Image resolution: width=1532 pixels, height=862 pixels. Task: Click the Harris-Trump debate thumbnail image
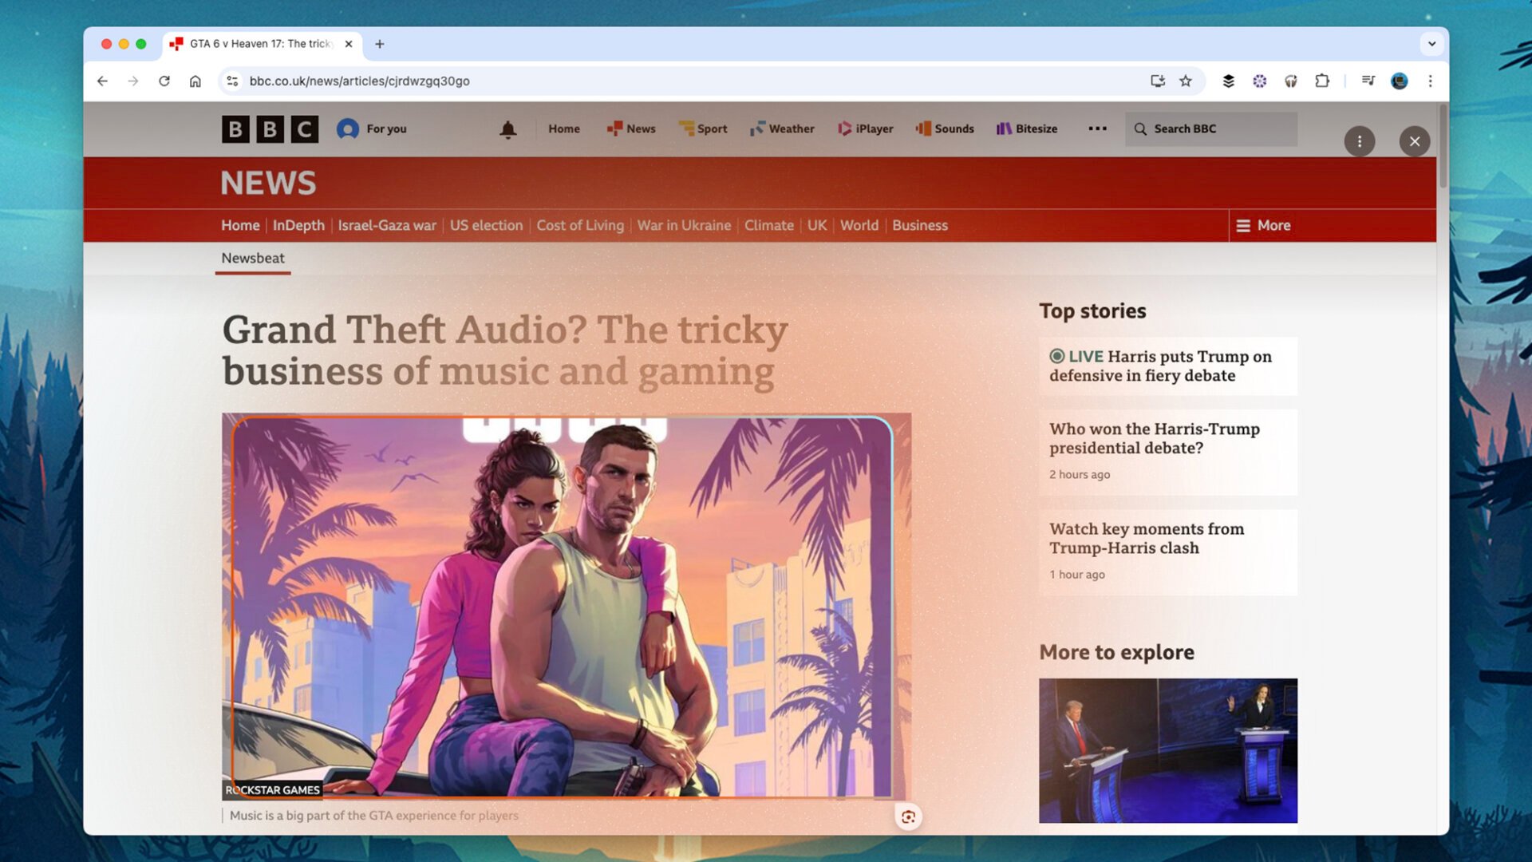click(x=1168, y=750)
